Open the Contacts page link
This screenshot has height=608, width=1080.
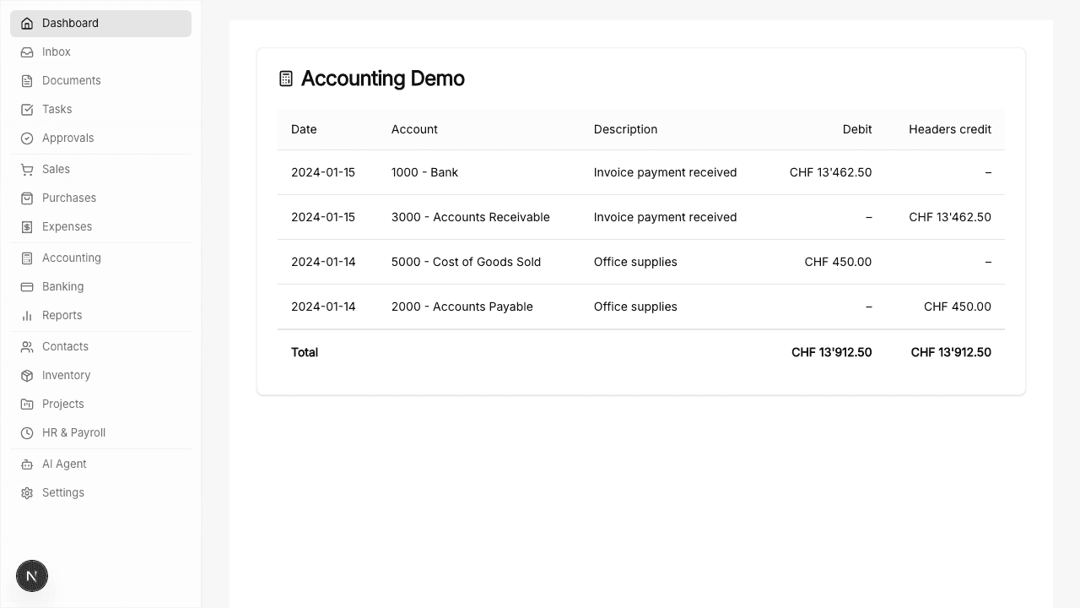(x=65, y=347)
